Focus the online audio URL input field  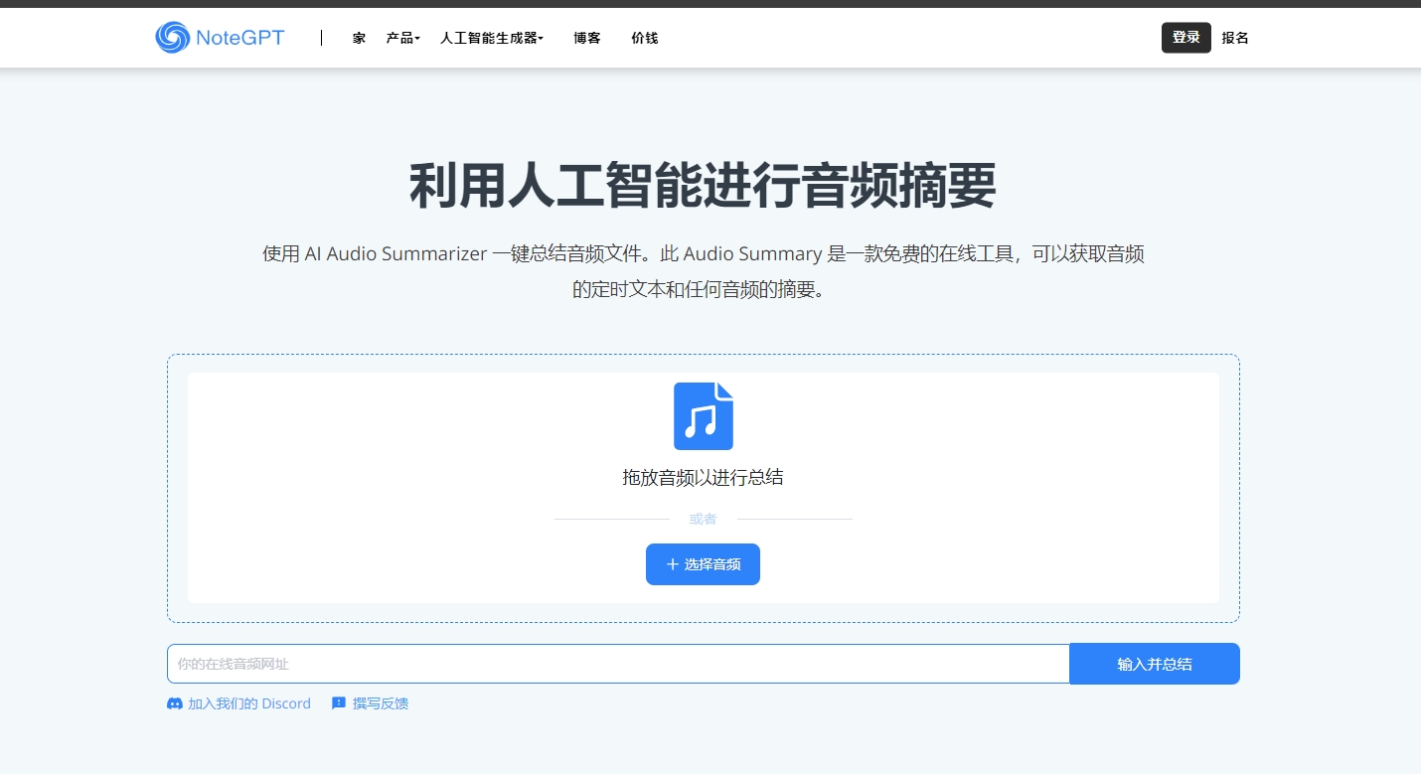coord(618,664)
